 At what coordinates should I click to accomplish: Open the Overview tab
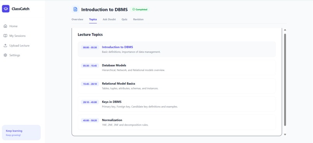[77, 19]
